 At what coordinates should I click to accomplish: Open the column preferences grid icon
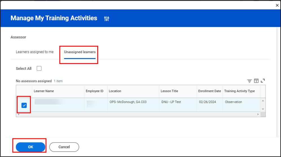(x=256, y=81)
